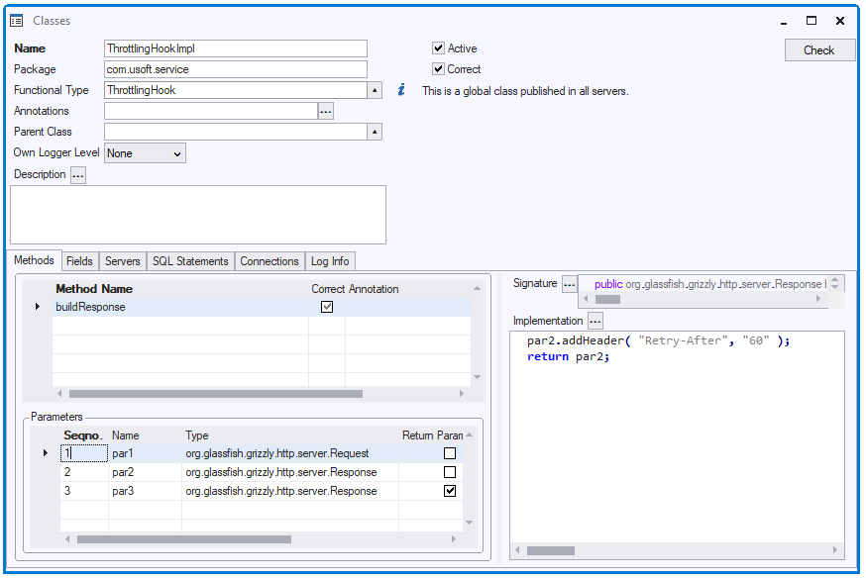This screenshot has height=579, width=866.
Task: Open the Annotations ellipsis editor button
Action: tap(326, 111)
